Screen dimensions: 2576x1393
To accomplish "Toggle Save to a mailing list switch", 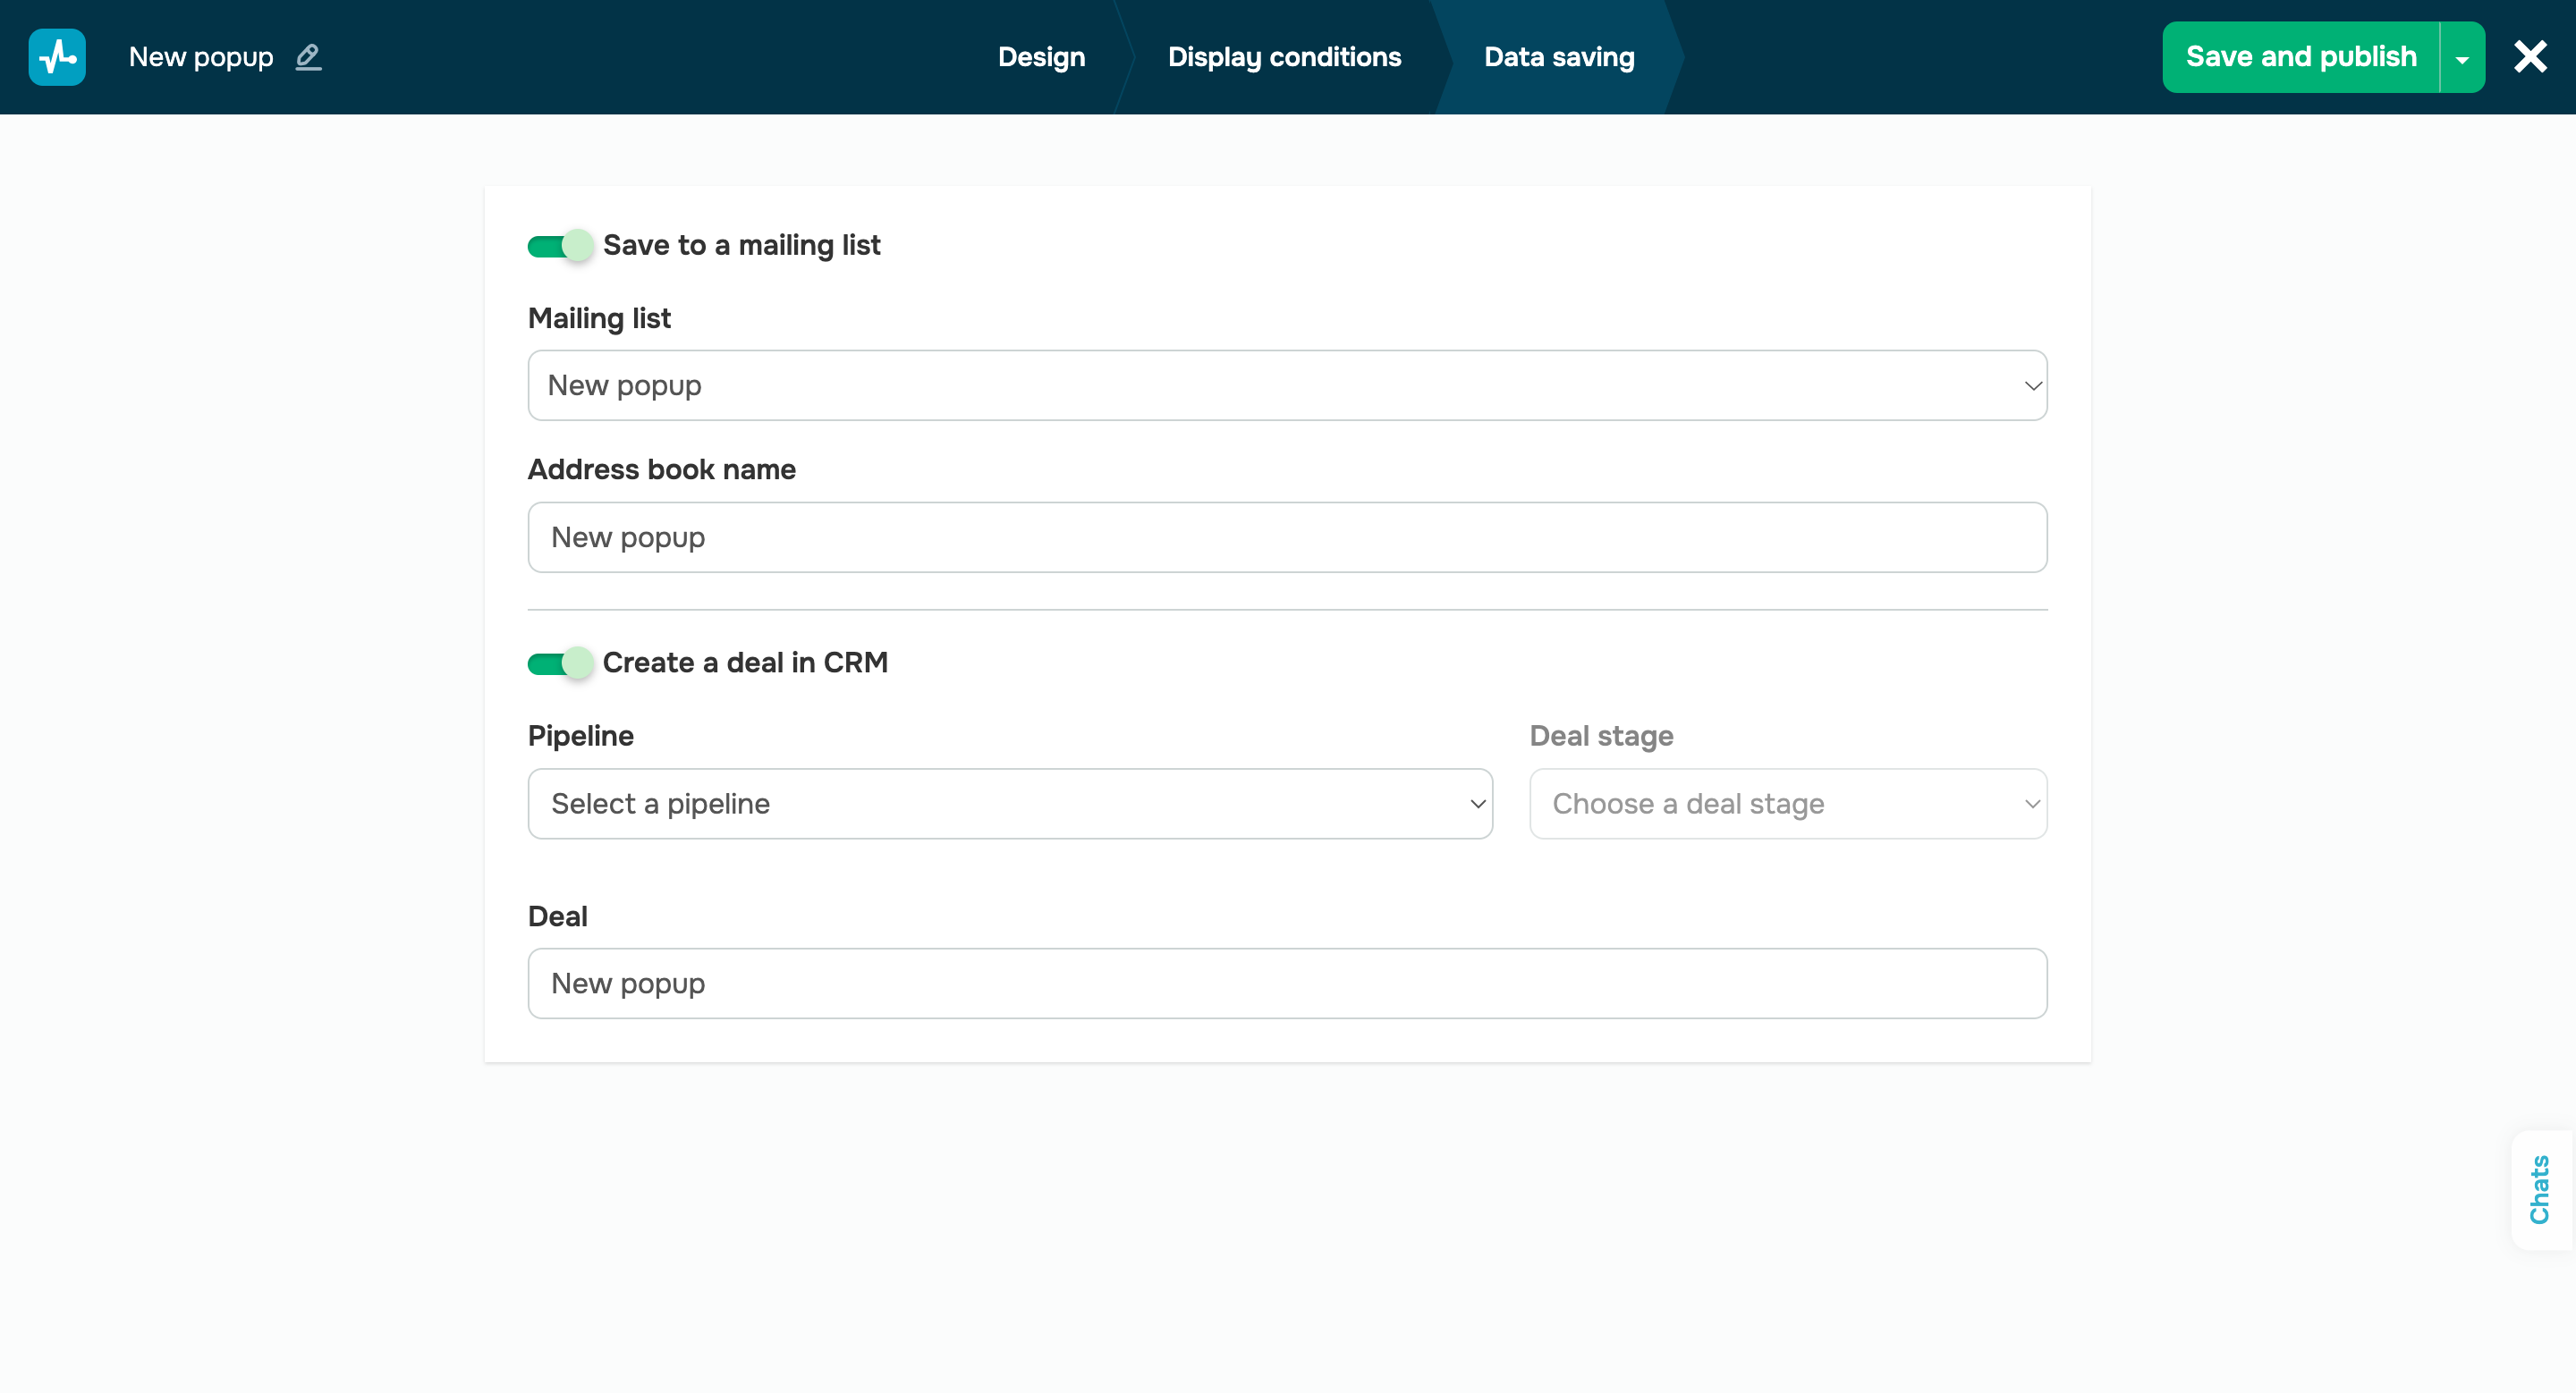I will click(560, 246).
